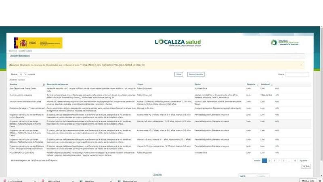Click Mostrar todo in the downloads bar
This screenshot has height=182, width=323.
(308, 181)
